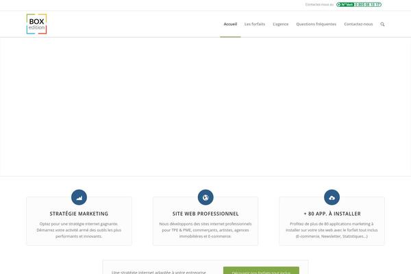
Task: Click text 'Une stratégie internet adaptée à votre entreprise'
Action: click(159, 272)
